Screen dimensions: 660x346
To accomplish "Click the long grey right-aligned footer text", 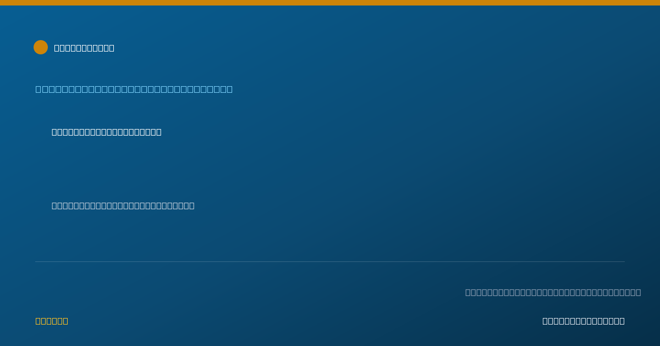I will click(x=553, y=292).
